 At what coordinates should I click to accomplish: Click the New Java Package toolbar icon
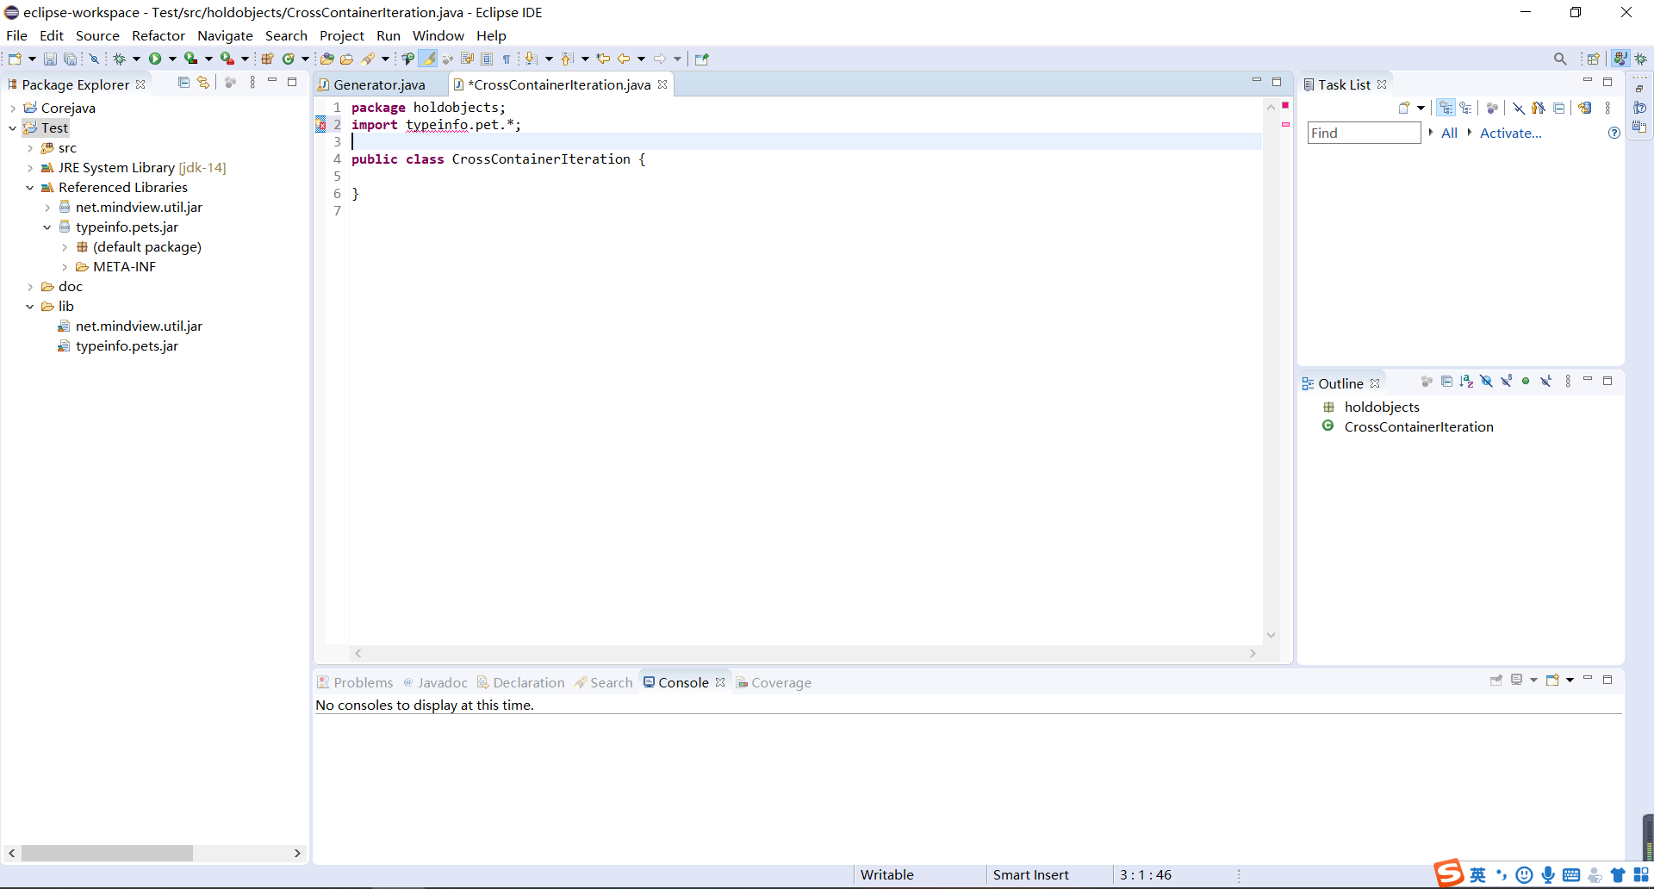(x=267, y=59)
